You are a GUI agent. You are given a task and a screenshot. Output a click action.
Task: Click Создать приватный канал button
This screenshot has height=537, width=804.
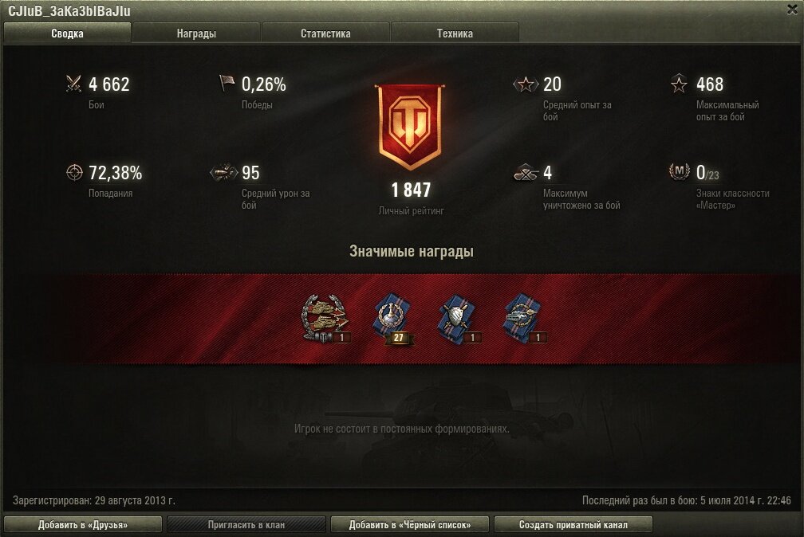(x=573, y=525)
